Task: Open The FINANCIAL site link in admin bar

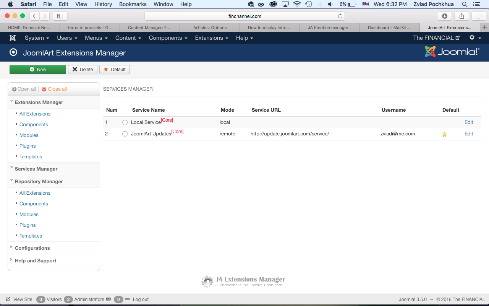Action: [436, 38]
